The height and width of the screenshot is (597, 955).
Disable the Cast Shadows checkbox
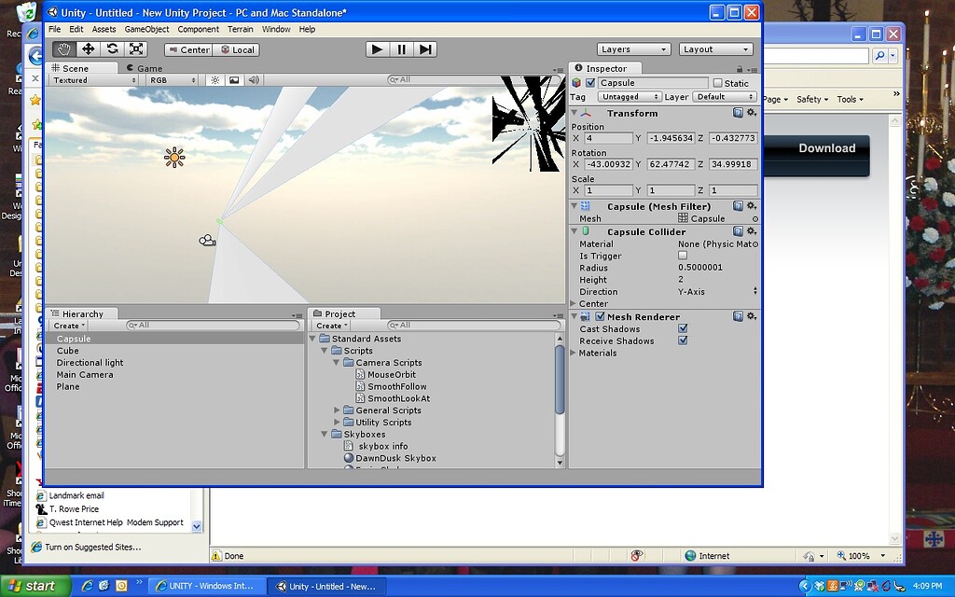click(684, 328)
